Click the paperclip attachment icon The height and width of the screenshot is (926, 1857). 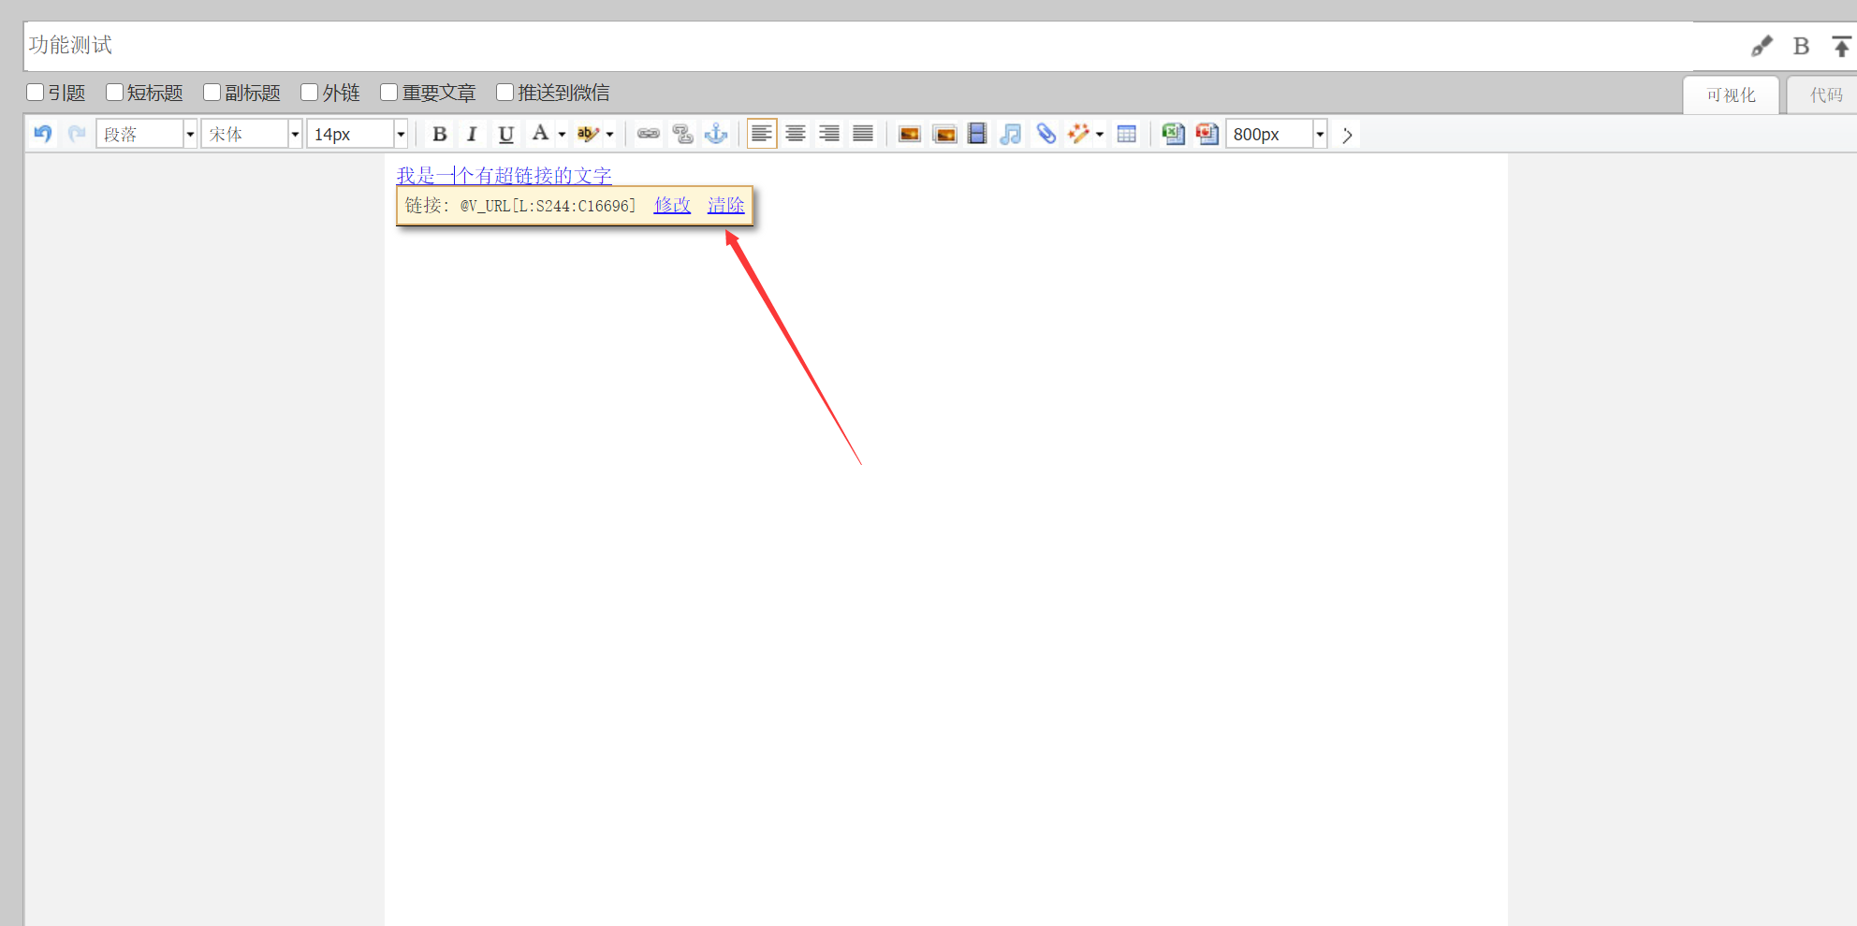pos(1045,134)
